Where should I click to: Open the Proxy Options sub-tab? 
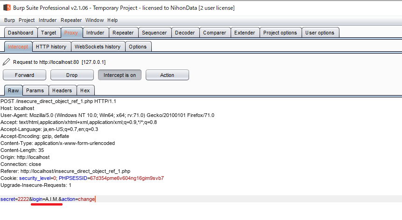coord(138,47)
